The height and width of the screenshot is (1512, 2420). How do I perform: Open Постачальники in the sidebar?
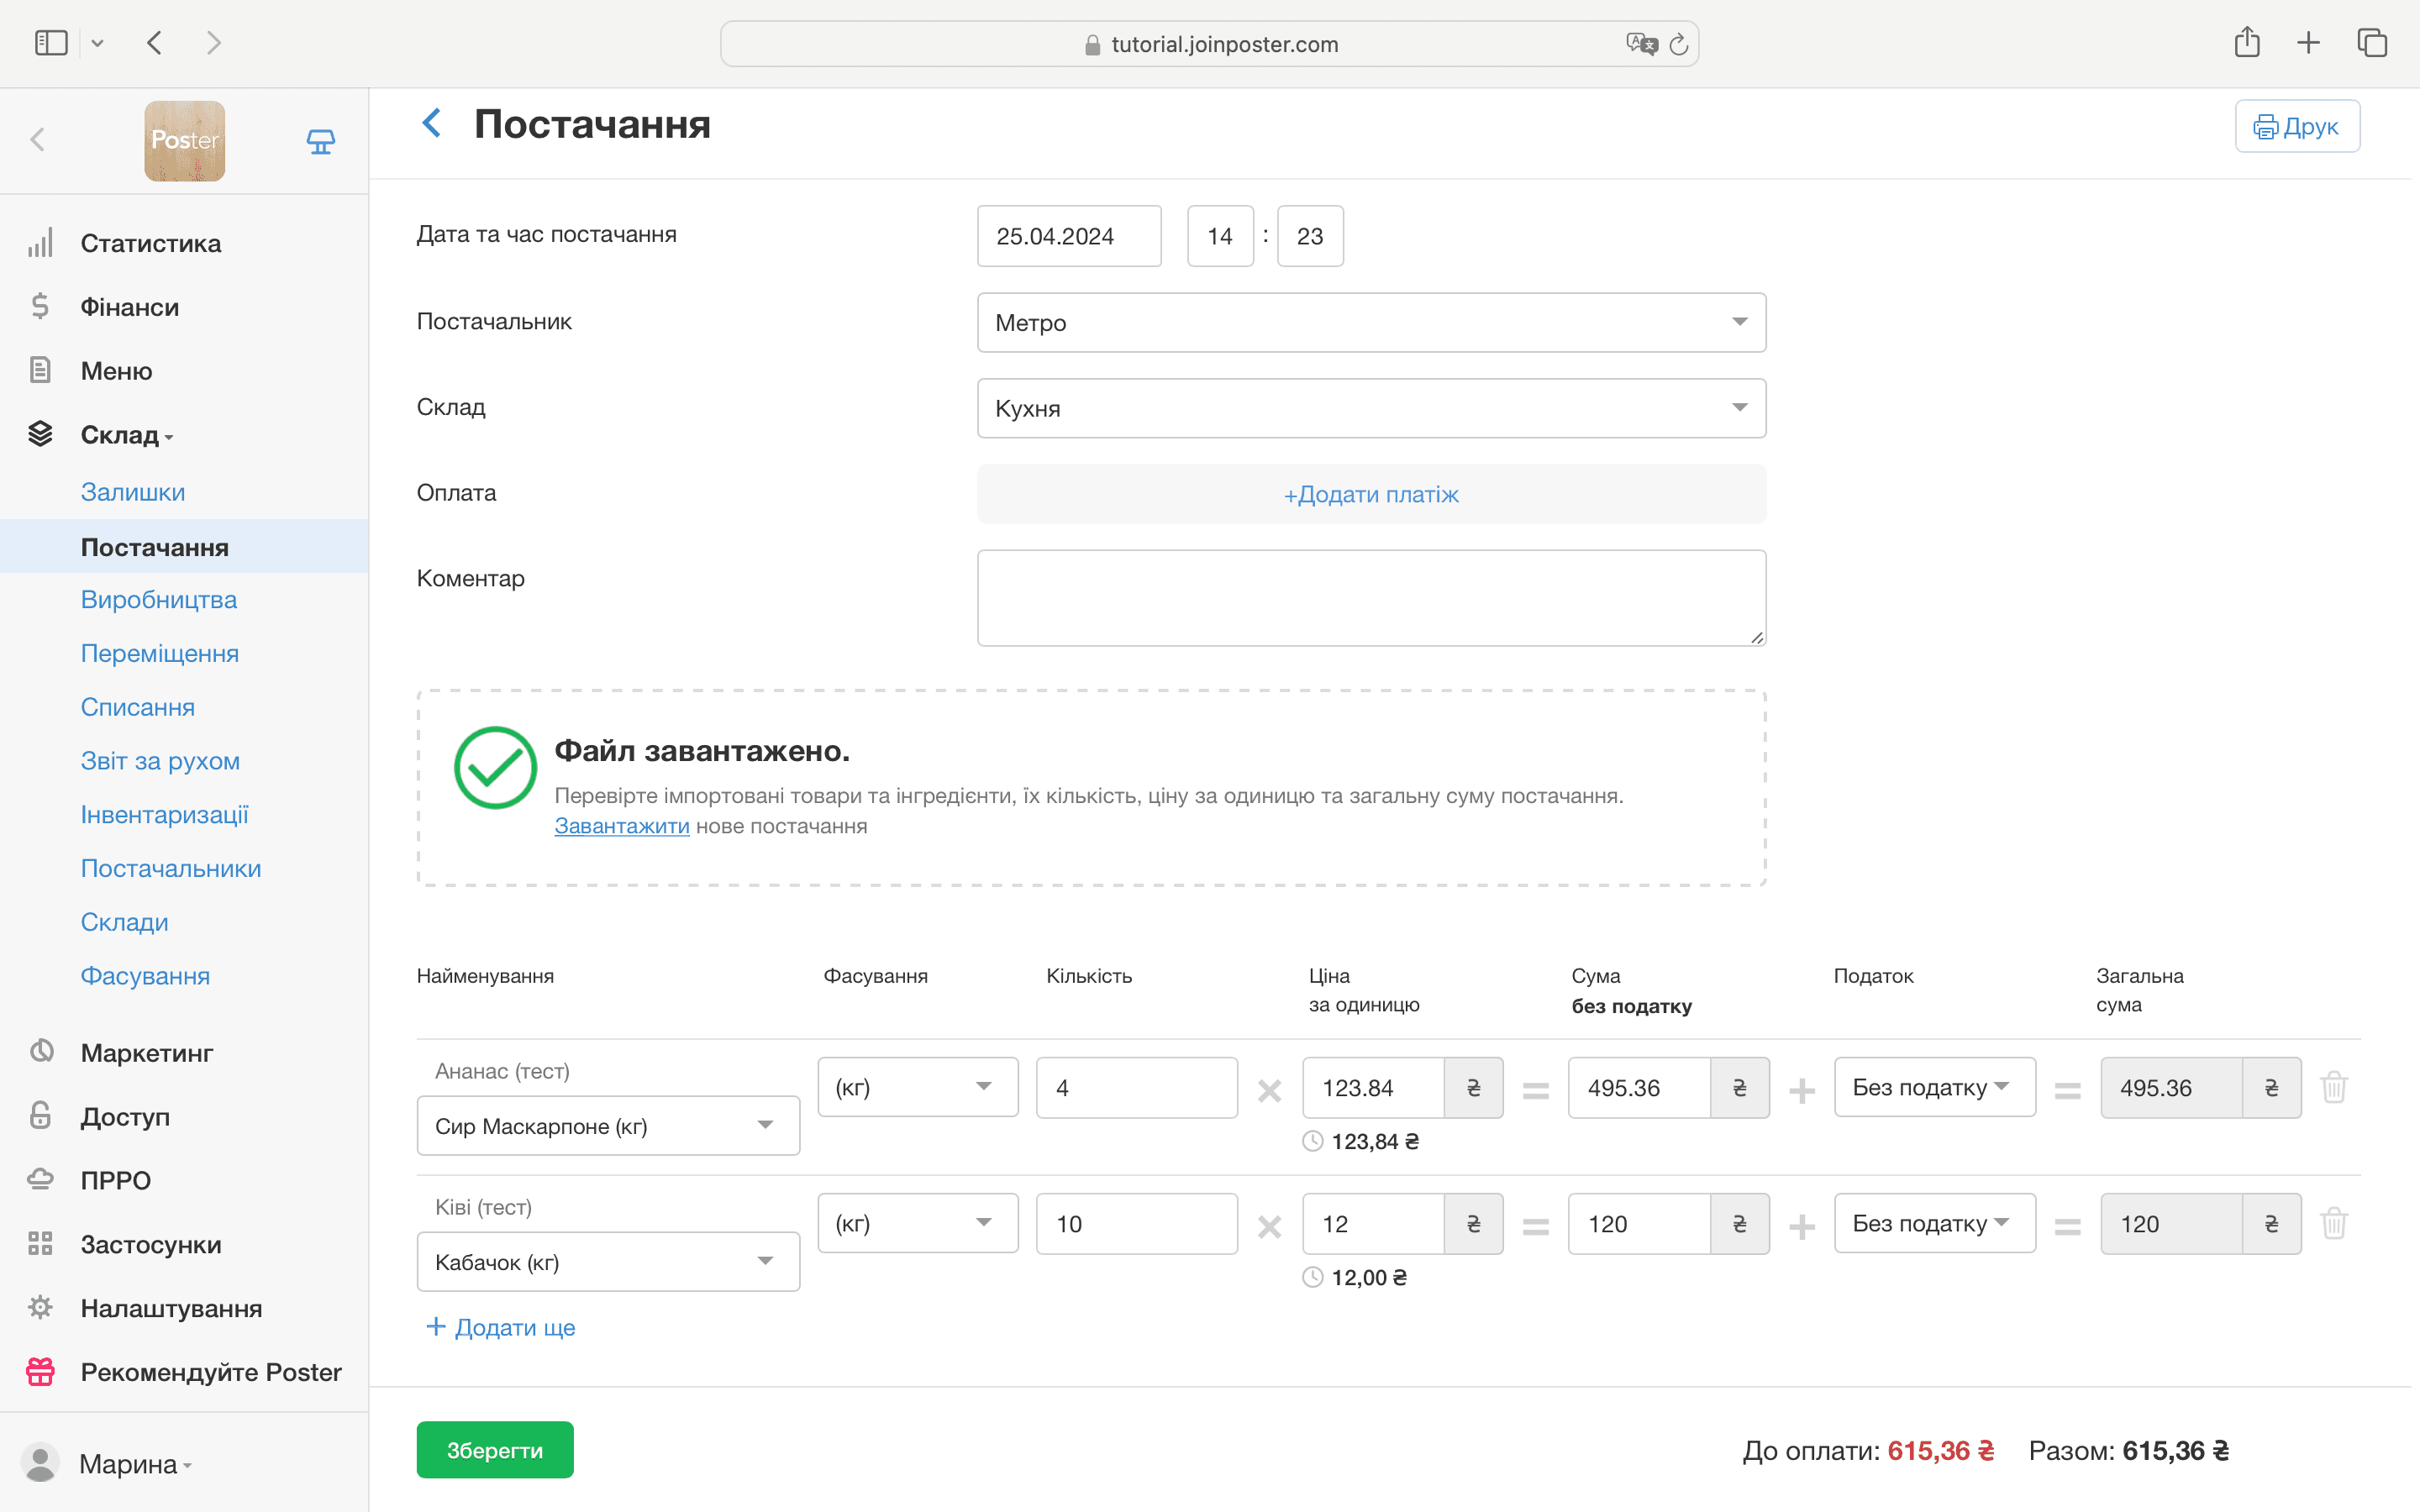171,869
